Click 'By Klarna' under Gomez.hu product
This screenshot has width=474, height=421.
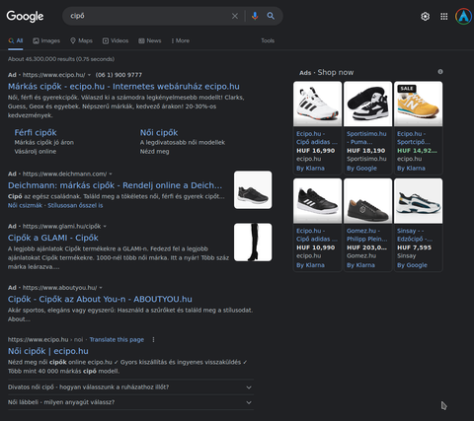pos(360,265)
